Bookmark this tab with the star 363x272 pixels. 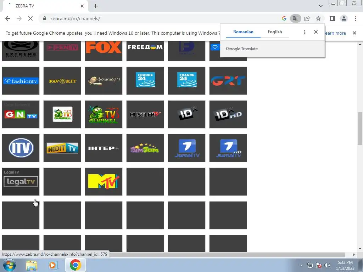coord(318,18)
